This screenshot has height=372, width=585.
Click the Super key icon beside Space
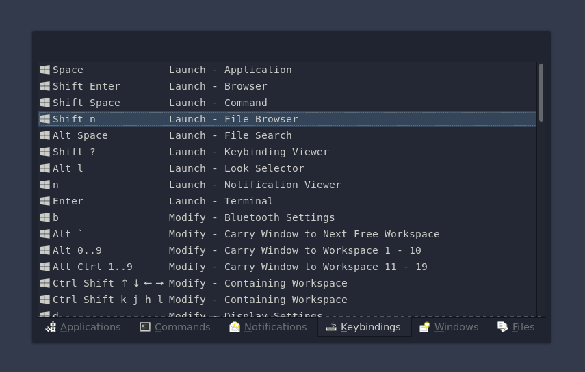[45, 70]
